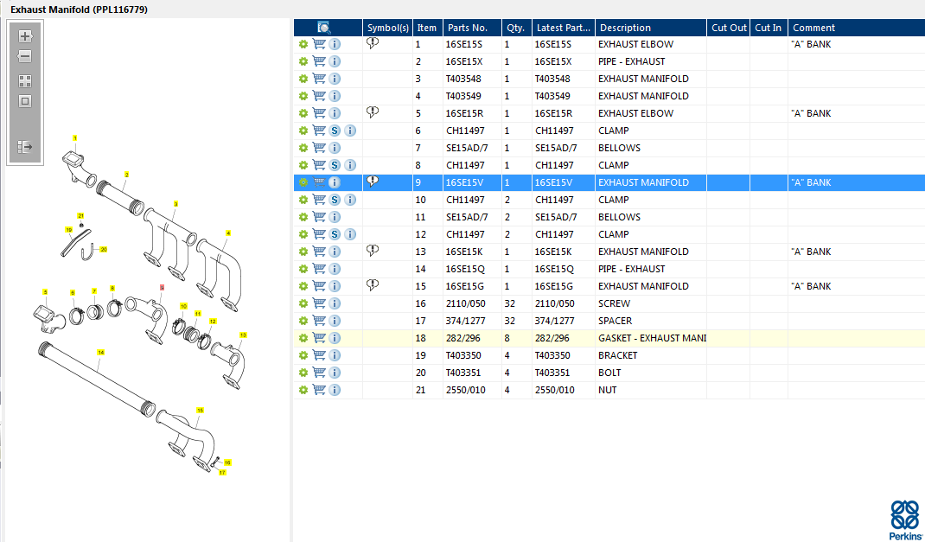The image size is (925, 542).
Task: Zoom in on the exploded diagram
Action: (x=25, y=36)
